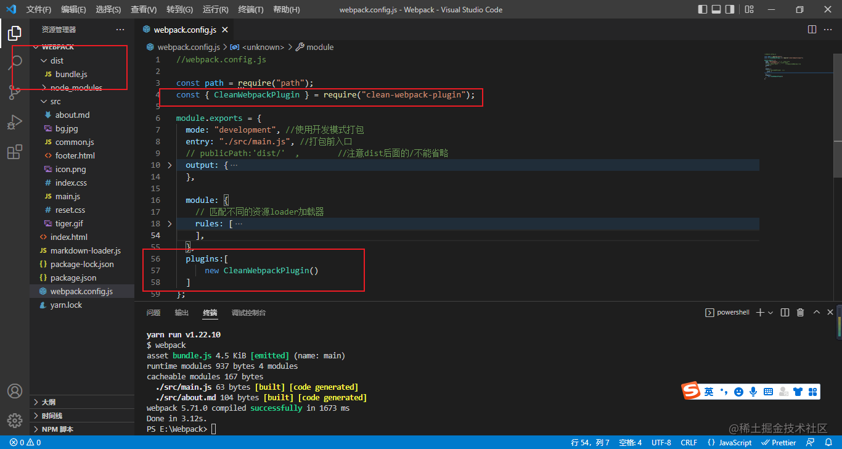Open explorer more actions ellipsis
Screen dimensions: 842x449
click(120, 29)
